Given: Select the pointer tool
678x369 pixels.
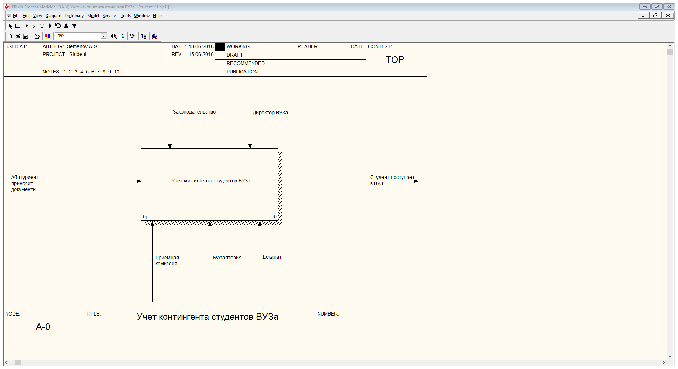Looking at the screenshot, I should [x=10, y=26].
